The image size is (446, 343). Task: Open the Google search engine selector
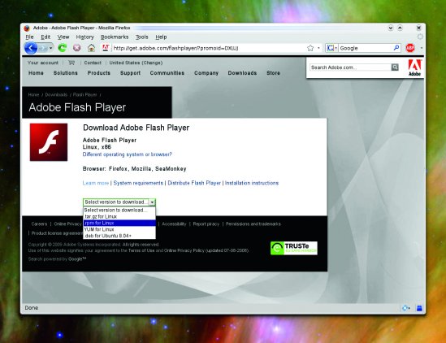(x=331, y=48)
